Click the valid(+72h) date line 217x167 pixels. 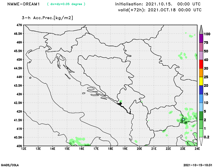[160, 10]
